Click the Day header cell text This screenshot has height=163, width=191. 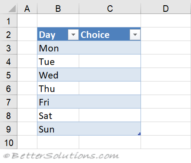click(47, 35)
